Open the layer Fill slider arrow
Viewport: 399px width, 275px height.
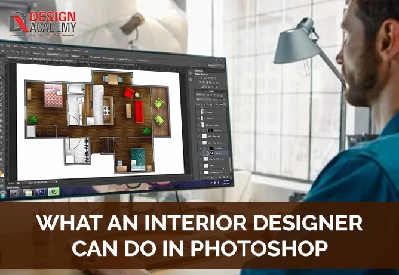(225, 104)
